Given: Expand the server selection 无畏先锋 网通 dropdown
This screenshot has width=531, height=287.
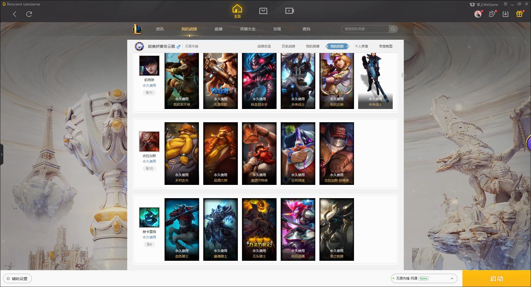Looking at the screenshot, I should click(x=424, y=278).
